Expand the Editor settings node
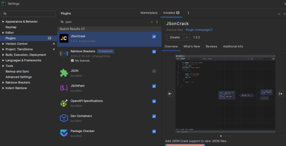 [x=3, y=33]
